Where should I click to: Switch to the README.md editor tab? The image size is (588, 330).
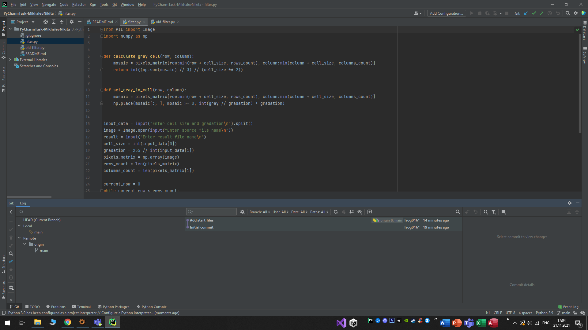(102, 22)
